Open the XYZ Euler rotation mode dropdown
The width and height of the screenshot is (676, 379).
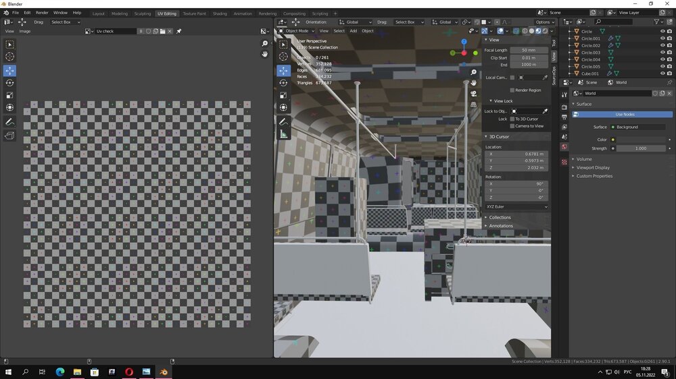click(516, 206)
